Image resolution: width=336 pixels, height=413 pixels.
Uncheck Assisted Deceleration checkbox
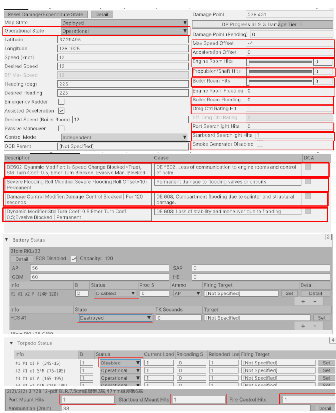coord(61,111)
